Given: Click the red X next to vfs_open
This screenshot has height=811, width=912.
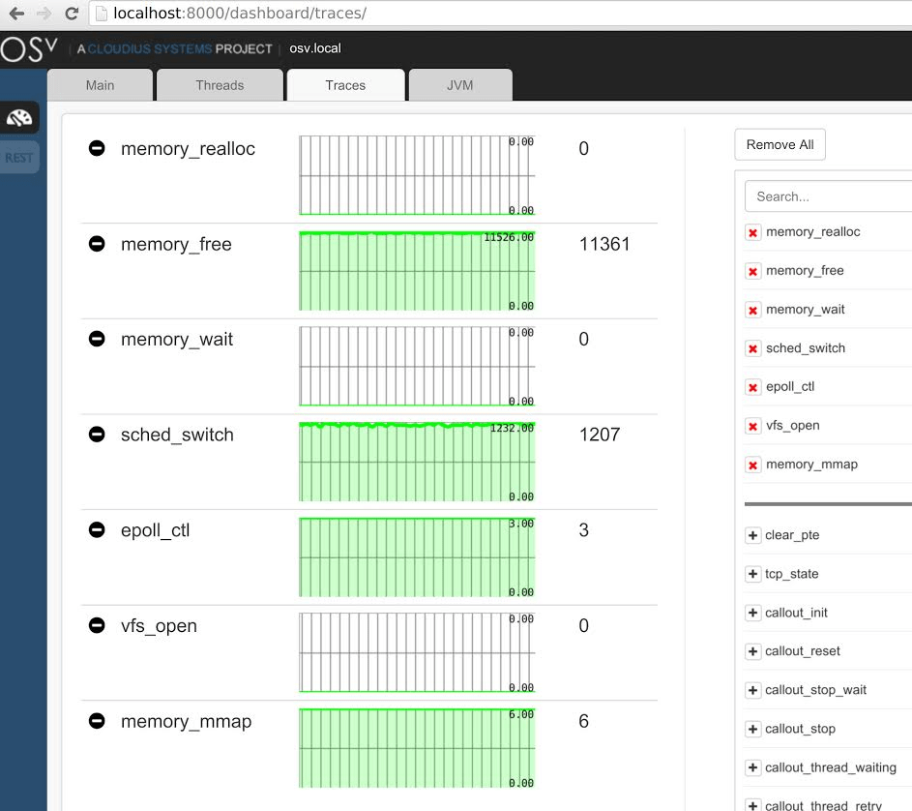Looking at the screenshot, I should tap(753, 426).
